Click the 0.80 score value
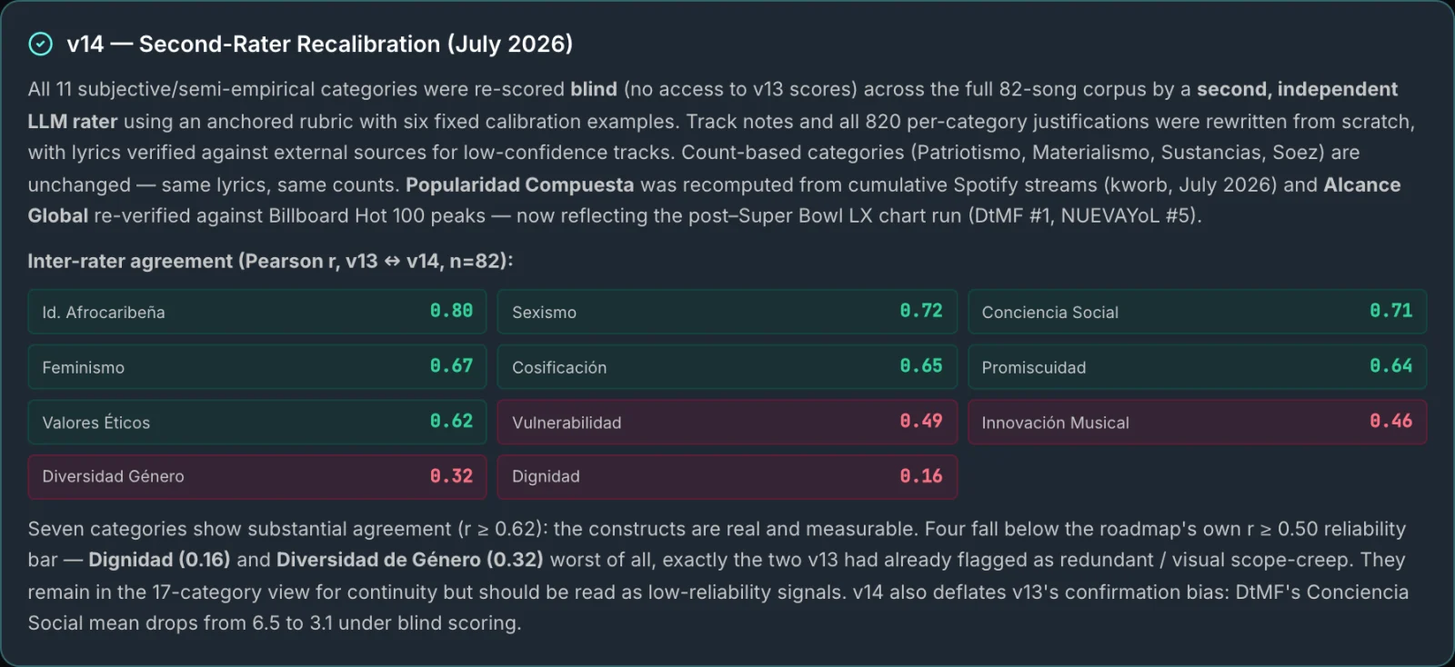Screen dimensions: 1455x667 click(x=451, y=311)
